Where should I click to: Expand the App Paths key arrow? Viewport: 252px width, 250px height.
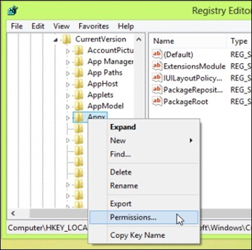68,73
